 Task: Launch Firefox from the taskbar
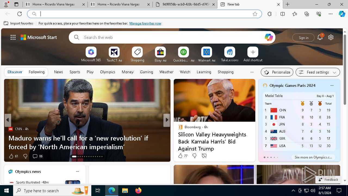138,191
